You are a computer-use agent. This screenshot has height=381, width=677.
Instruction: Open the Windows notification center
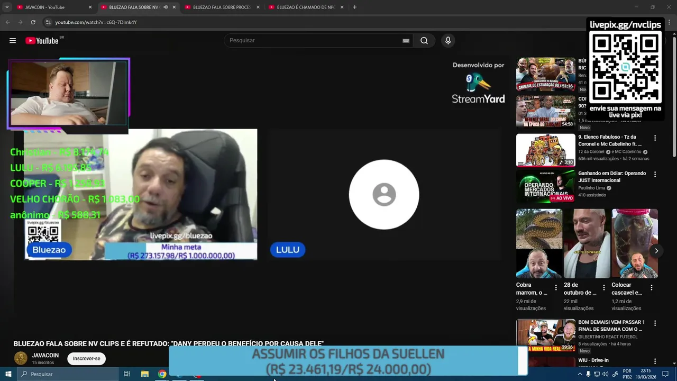coord(665,374)
